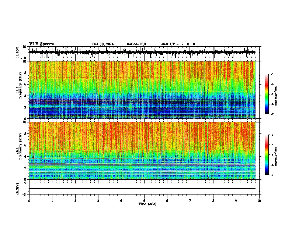Click the ch.2 PSD color scale bar

267,155
